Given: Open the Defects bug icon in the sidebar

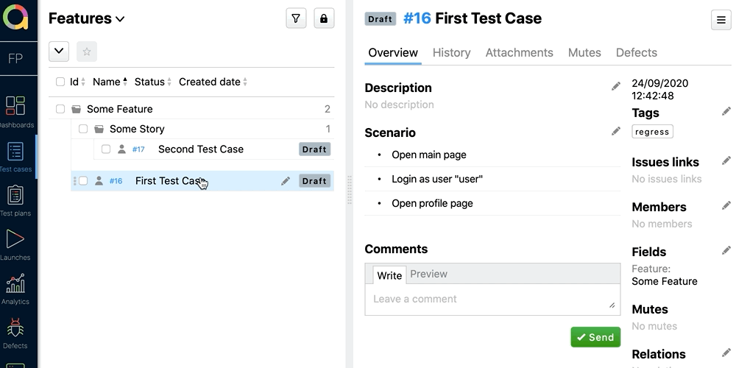Looking at the screenshot, I should 15,328.
